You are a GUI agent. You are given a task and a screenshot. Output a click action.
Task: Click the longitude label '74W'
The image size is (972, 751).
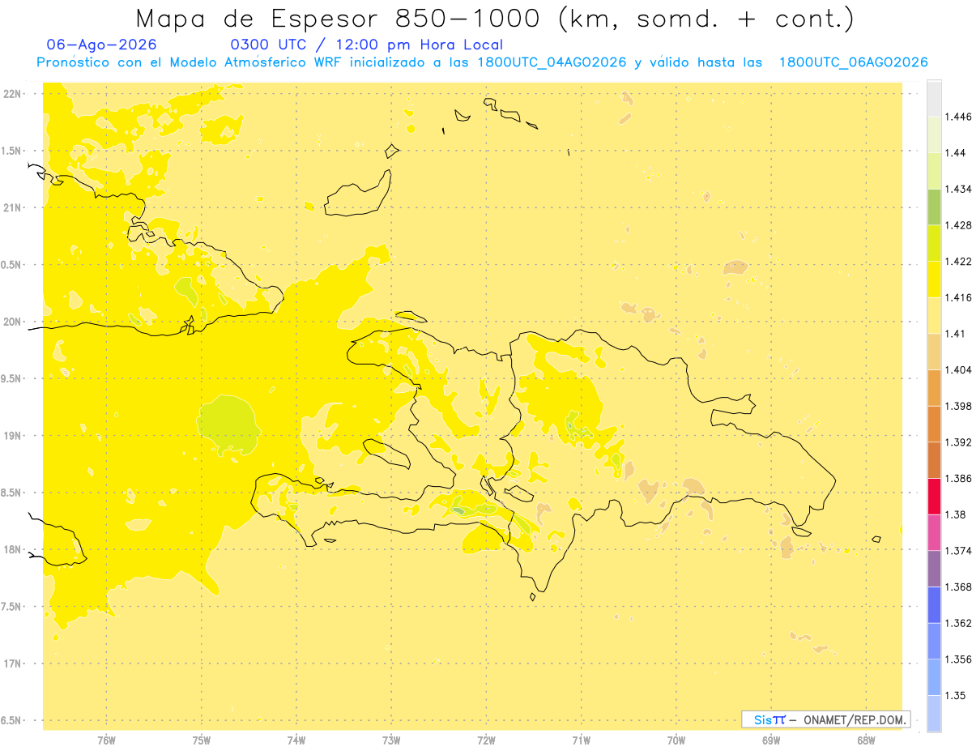tap(296, 740)
